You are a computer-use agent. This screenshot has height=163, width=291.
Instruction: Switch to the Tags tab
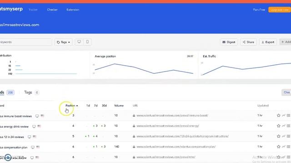point(31,92)
